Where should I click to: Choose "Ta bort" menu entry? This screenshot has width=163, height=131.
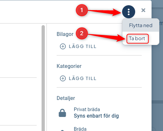pyautogui.click(x=137, y=39)
